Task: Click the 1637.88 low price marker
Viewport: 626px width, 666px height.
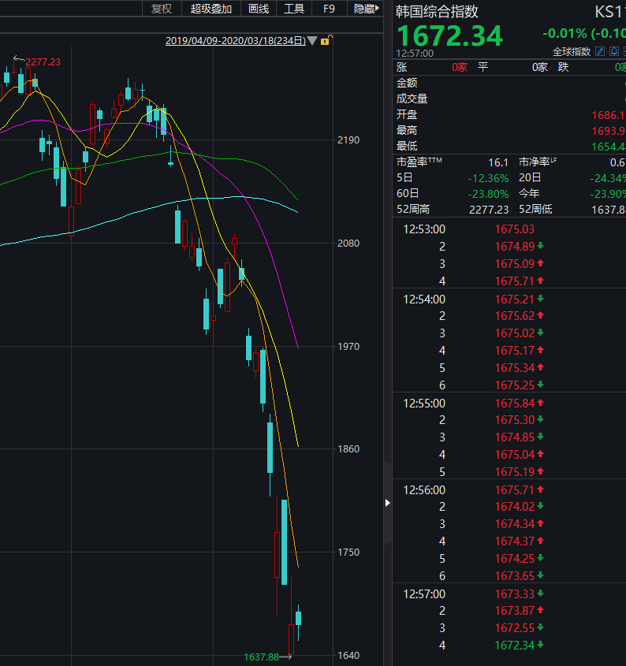Action: coord(262,657)
